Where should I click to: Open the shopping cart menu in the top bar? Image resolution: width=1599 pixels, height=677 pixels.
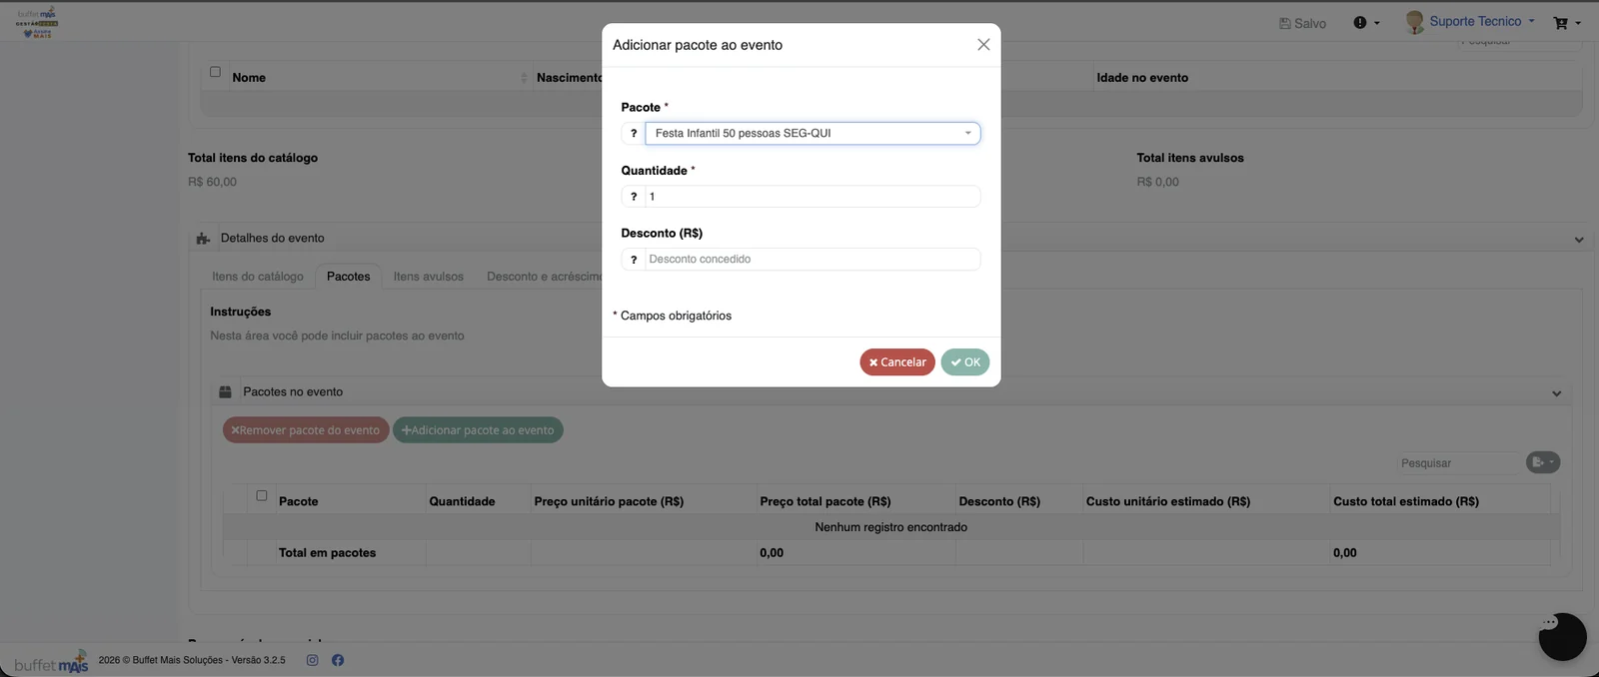point(1566,23)
